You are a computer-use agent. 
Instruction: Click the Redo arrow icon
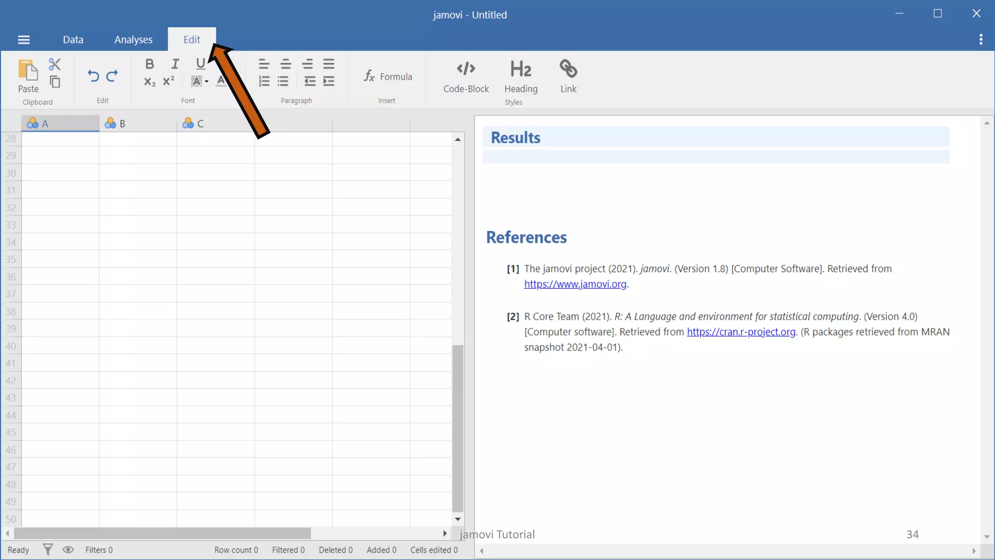tap(112, 76)
